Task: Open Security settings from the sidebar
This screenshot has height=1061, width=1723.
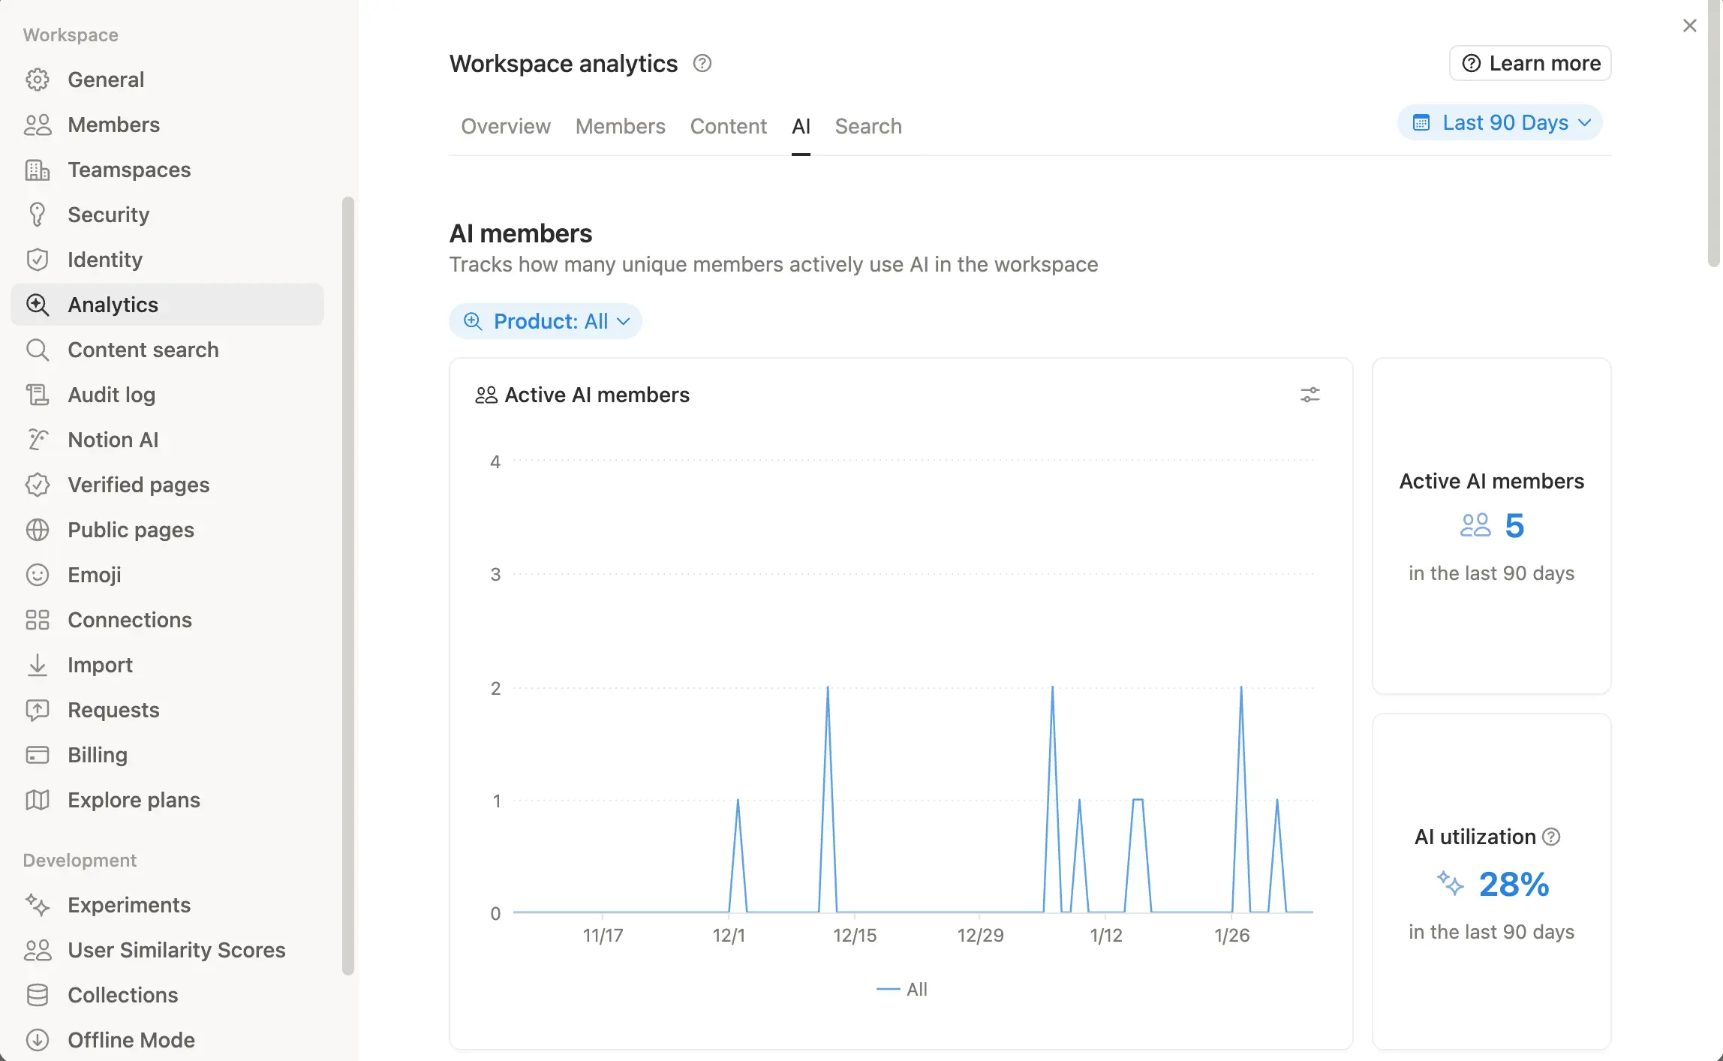Action: 108,215
